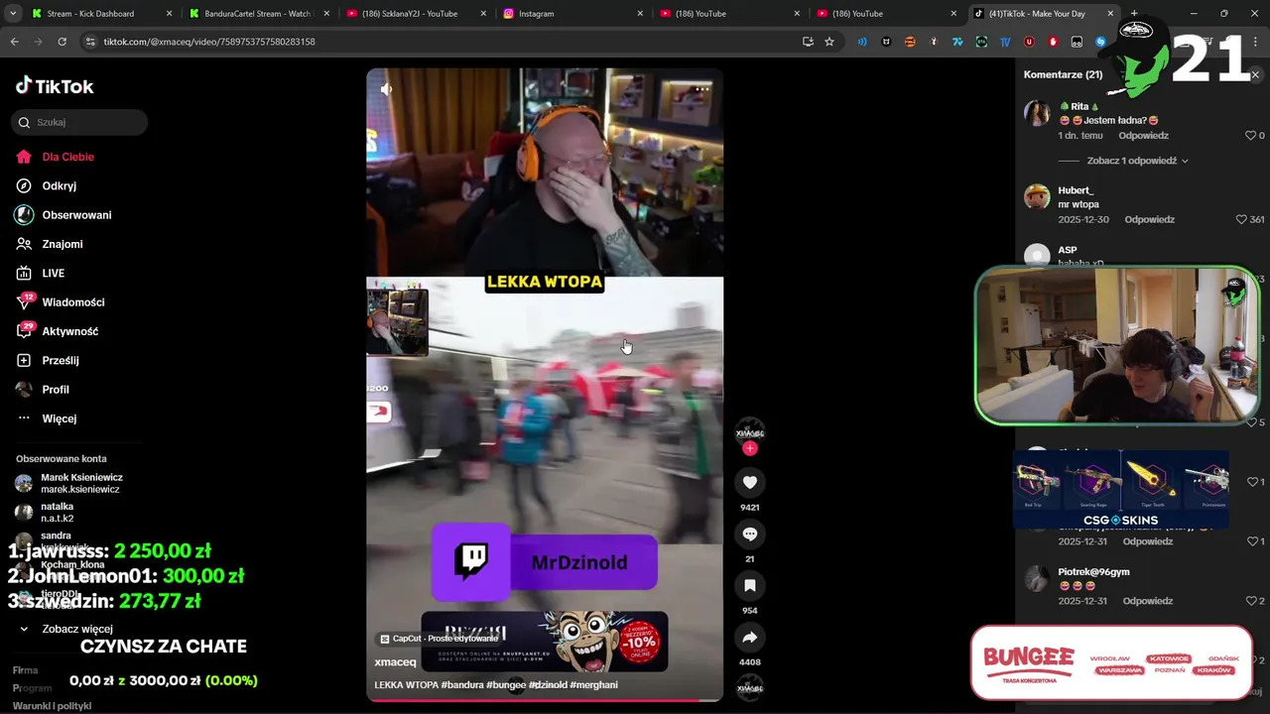Open Piotrek@96gym username
1270x714 pixels.
pyautogui.click(x=1093, y=571)
